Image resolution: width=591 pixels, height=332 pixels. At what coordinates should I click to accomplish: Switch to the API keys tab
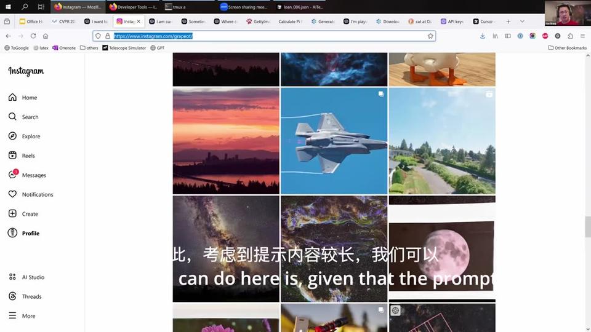click(452, 22)
